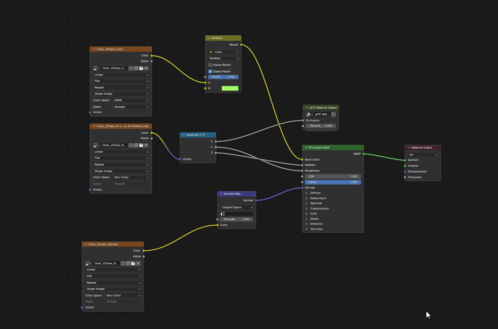Collapse the Principled BSDF node
The width and height of the screenshot is (498, 329).
306,147
